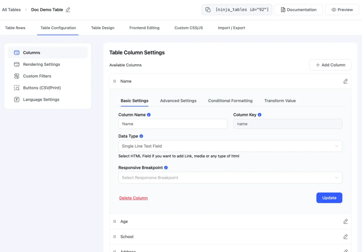Open the Advanced Settings tab

click(178, 101)
